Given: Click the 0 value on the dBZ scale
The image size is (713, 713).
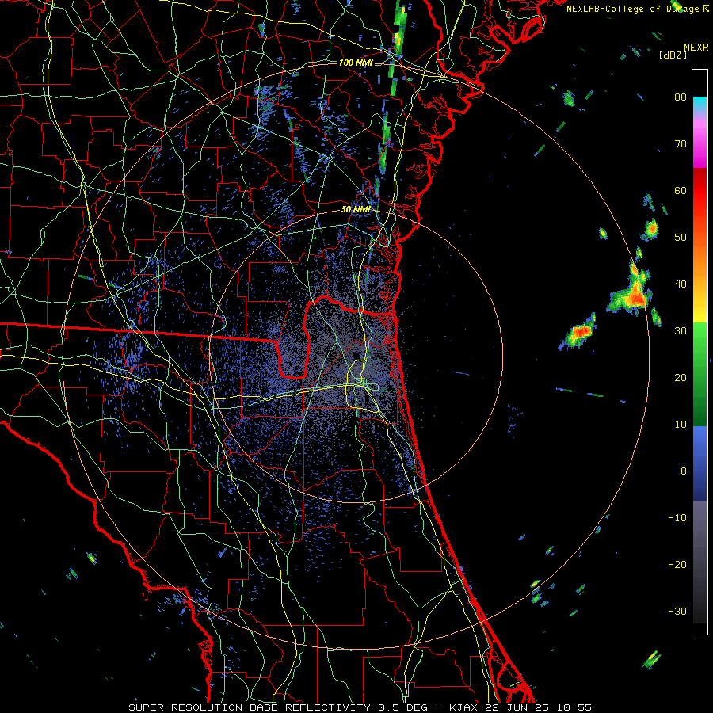Looking at the screenshot, I should (x=684, y=471).
